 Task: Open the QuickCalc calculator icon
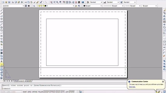pyautogui.click(x=79, y=2)
